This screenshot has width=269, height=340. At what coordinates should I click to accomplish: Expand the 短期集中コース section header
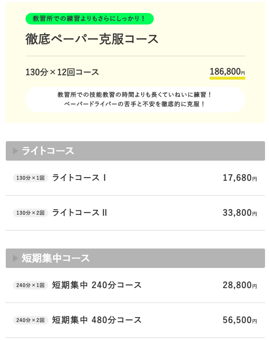point(135,258)
